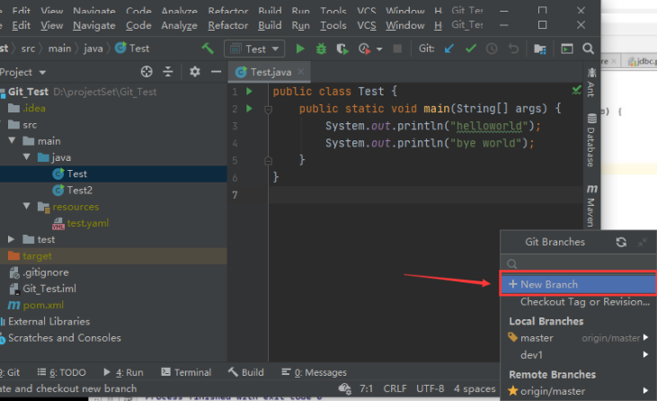Revert changes with the undo icon

tap(513, 49)
